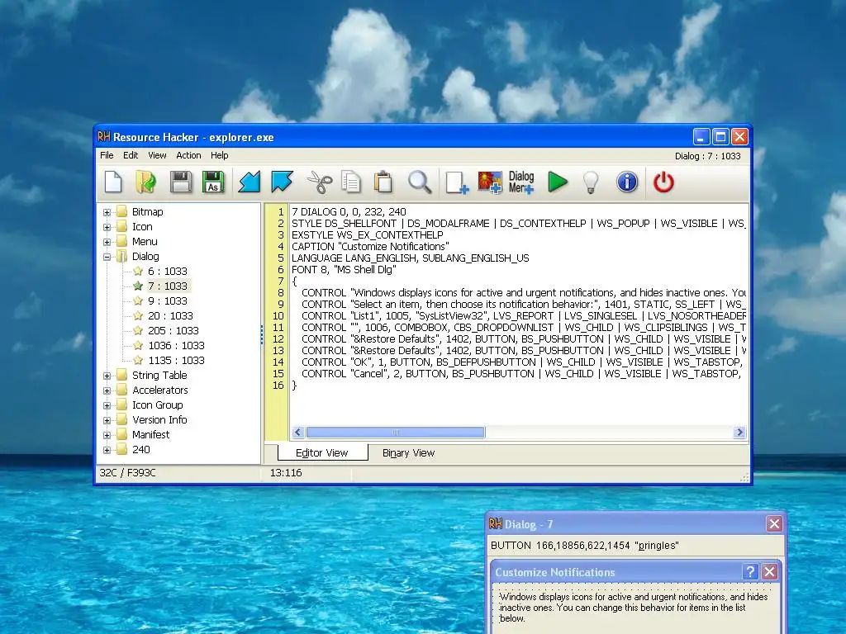
Task: Add new blank resource icon with plus
Action: point(457,182)
